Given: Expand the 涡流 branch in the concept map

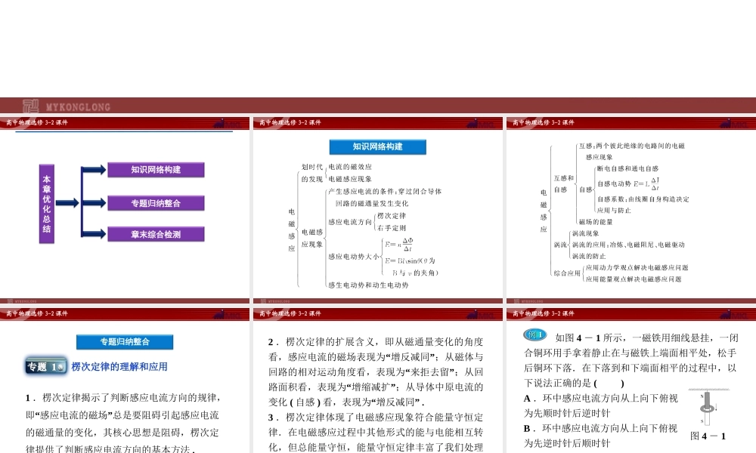Looking at the screenshot, I should point(559,244).
